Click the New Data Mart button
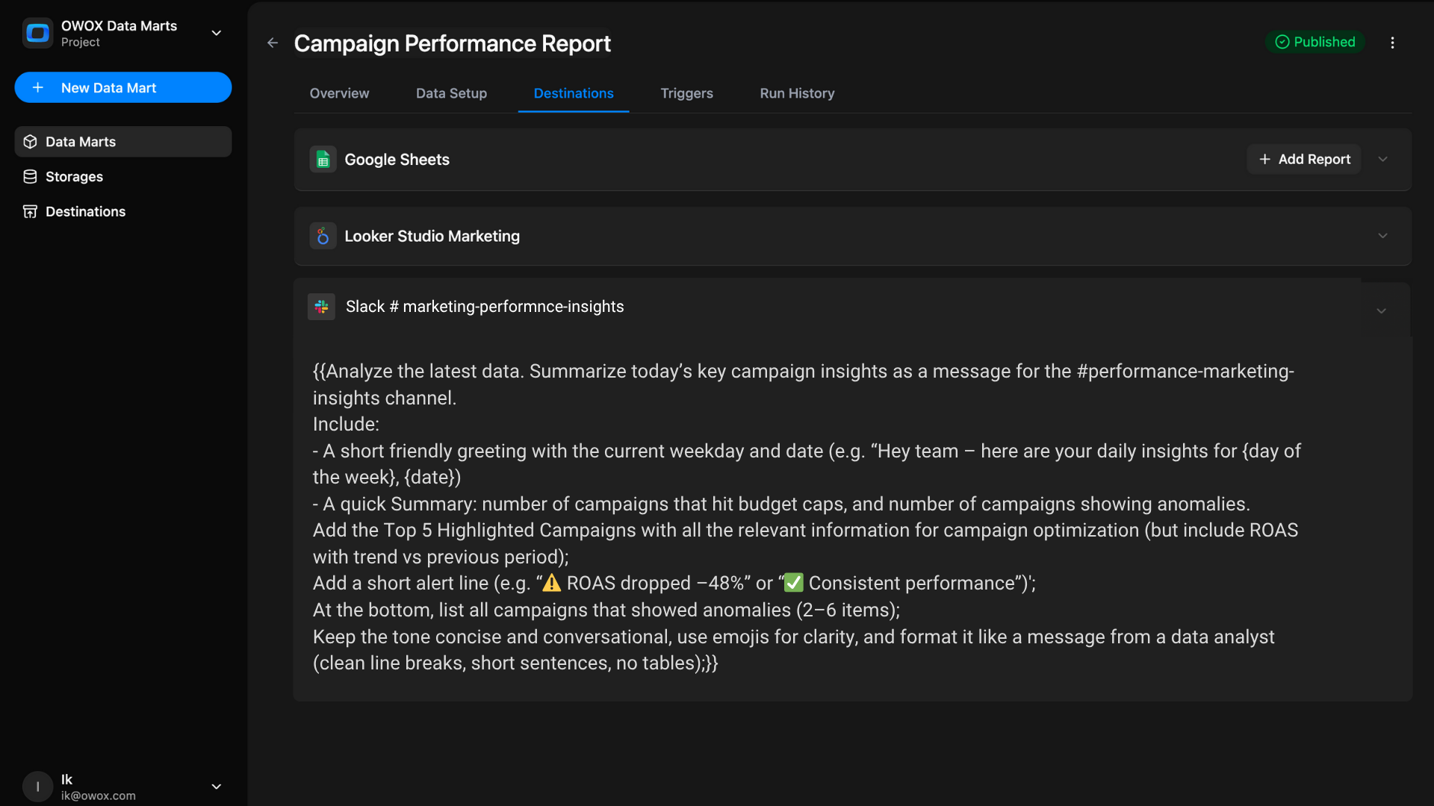This screenshot has width=1434, height=806. (123, 88)
